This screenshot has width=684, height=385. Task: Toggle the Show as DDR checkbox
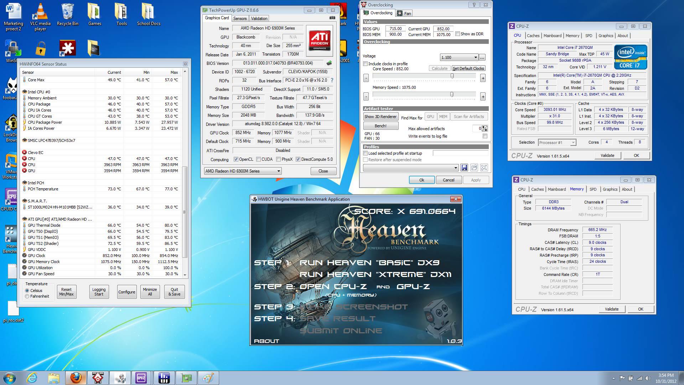click(x=457, y=34)
